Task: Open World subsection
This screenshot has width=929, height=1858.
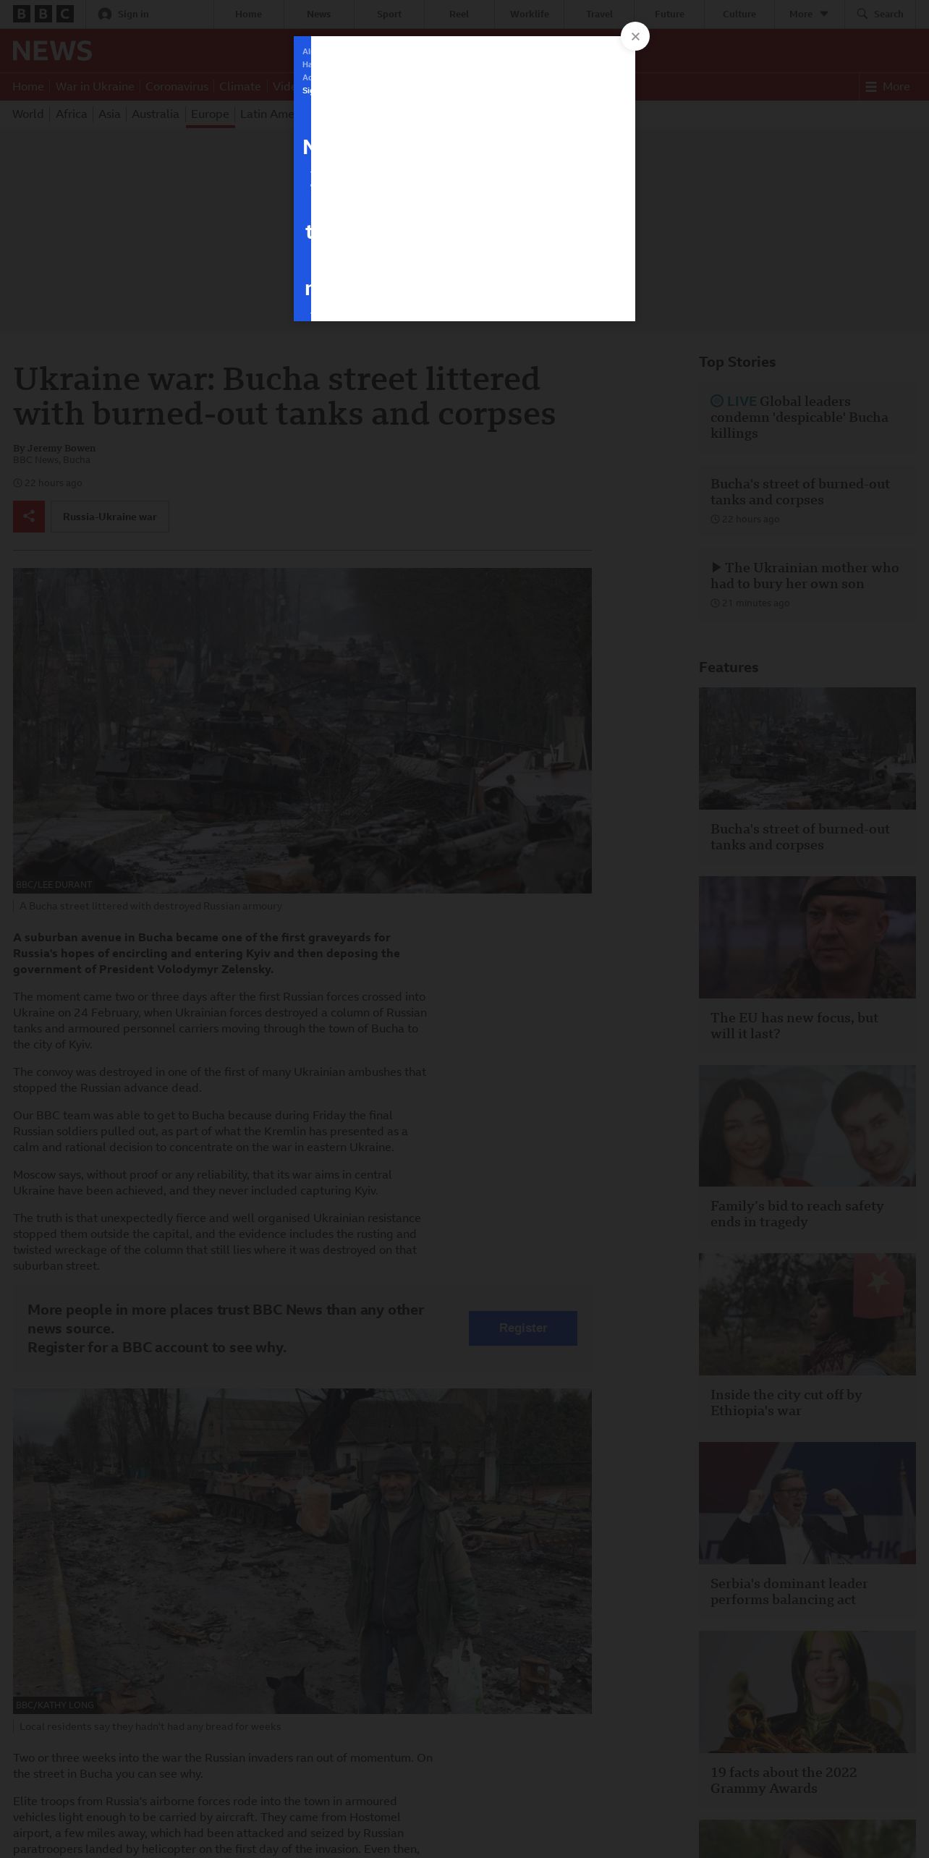Action: [27, 114]
